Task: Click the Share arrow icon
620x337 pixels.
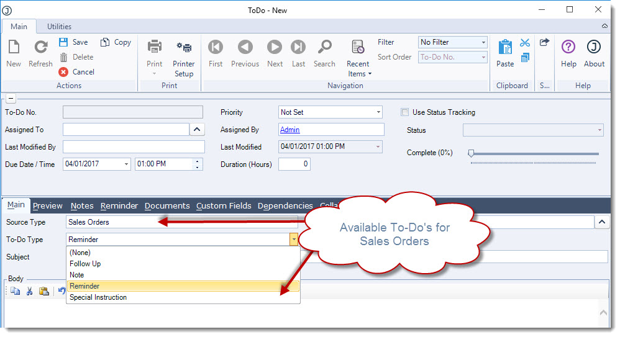Action: click(x=544, y=42)
